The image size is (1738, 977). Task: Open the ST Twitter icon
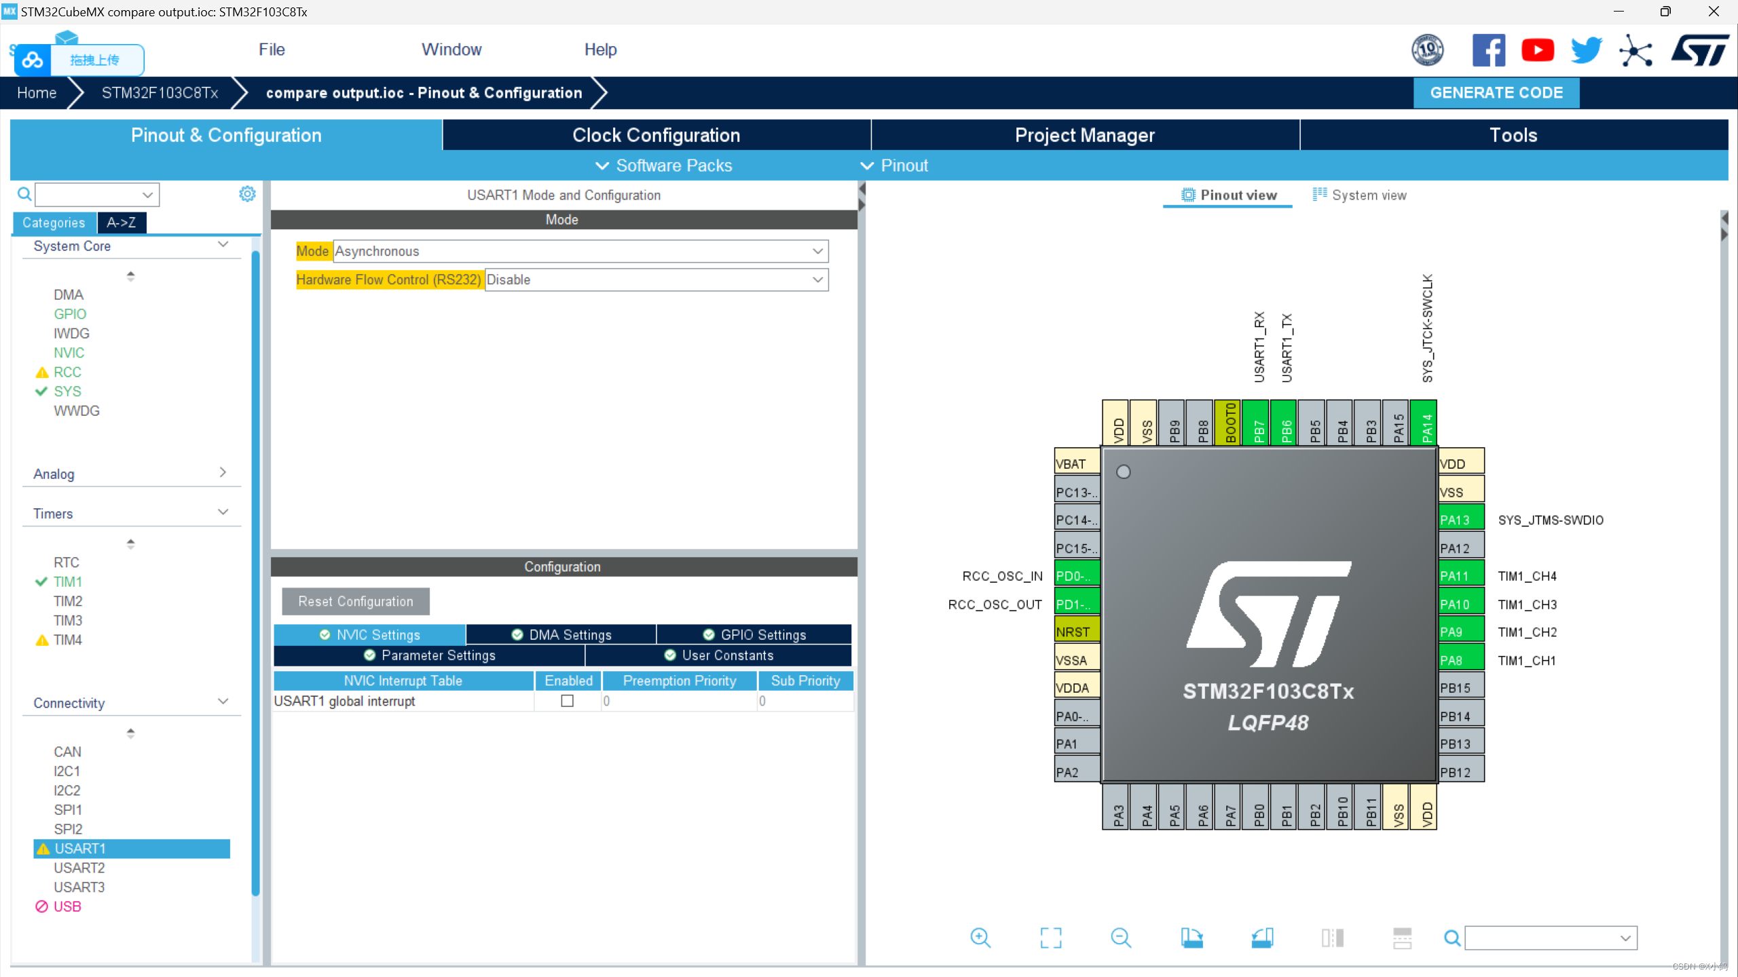pos(1587,50)
